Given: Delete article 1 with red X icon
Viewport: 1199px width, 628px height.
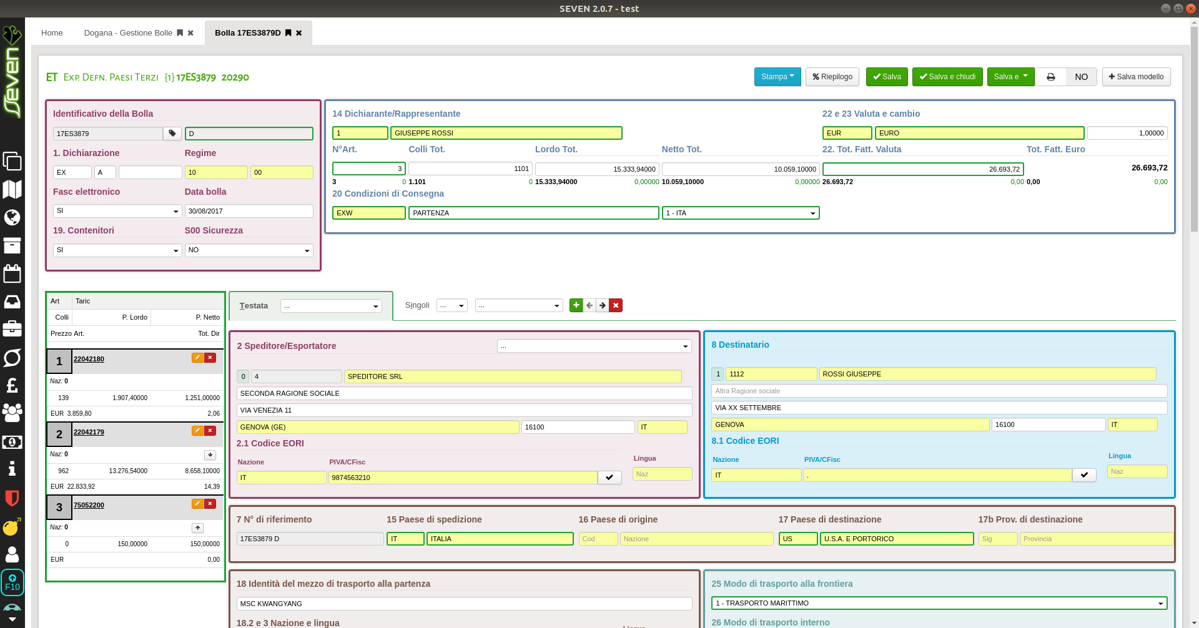Looking at the screenshot, I should pyautogui.click(x=210, y=358).
